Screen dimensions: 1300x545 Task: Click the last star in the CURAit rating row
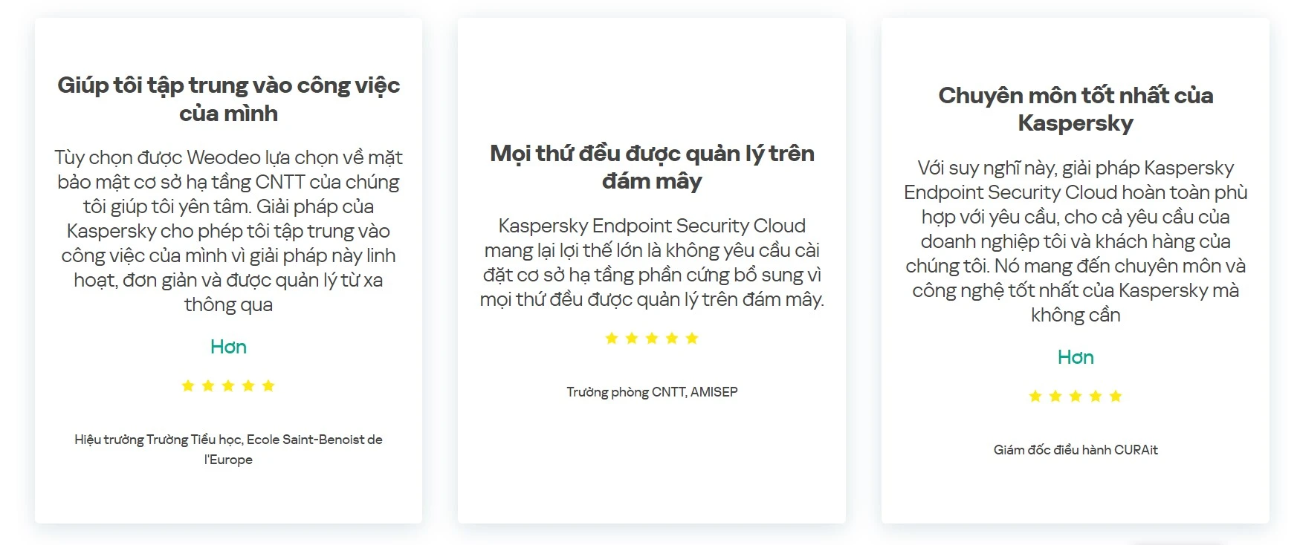pyautogui.click(x=1114, y=396)
